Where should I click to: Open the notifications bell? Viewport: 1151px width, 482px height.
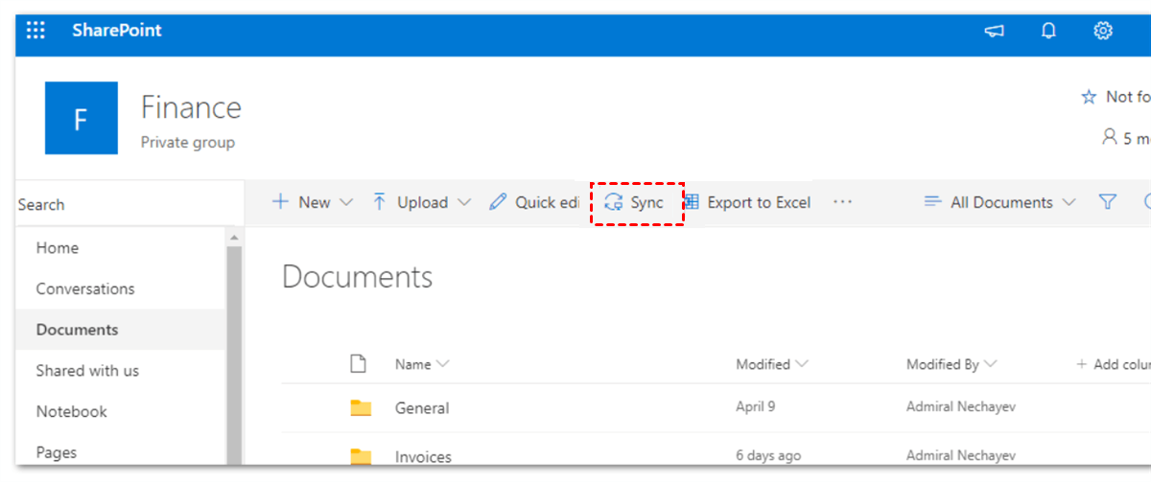coord(1048,31)
